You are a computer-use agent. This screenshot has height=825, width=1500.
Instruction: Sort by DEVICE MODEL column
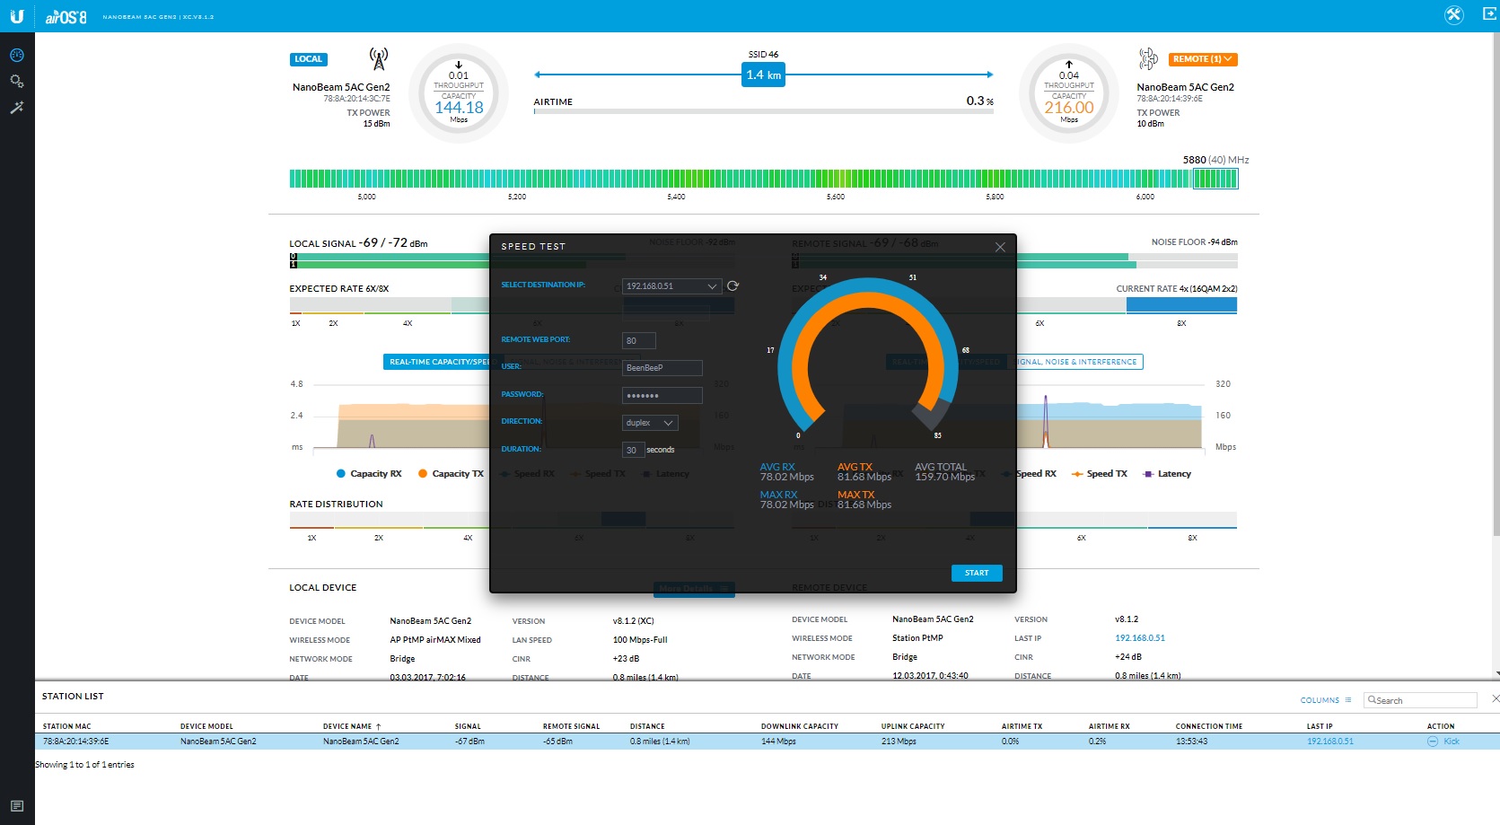(206, 726)
